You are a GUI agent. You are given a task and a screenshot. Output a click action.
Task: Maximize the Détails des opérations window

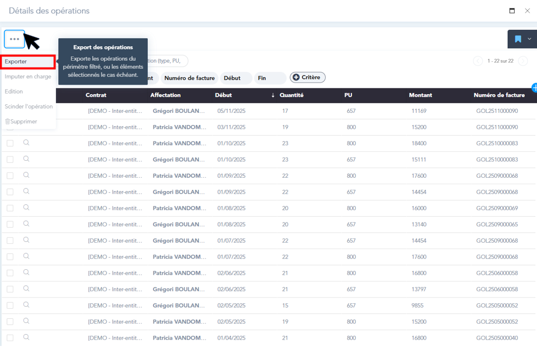pos(512,11)
